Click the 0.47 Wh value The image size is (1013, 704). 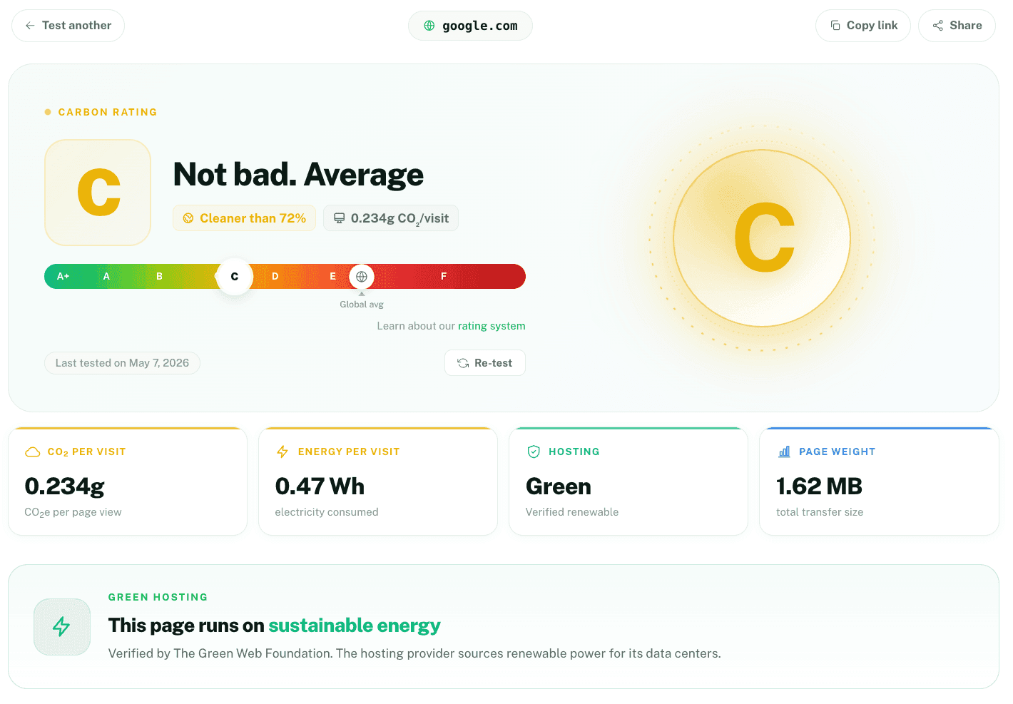(320, 486)
